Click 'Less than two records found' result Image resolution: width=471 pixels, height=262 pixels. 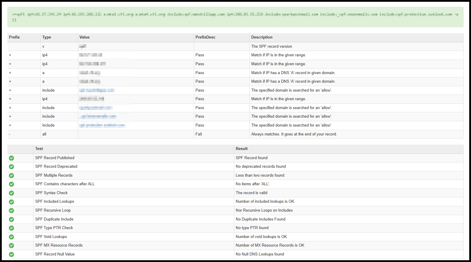pos(260,175)
